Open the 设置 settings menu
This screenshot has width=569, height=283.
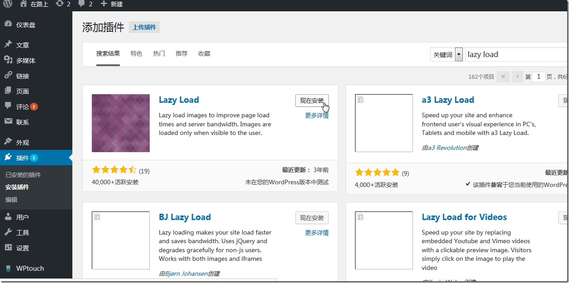click(x=23, y=248)
